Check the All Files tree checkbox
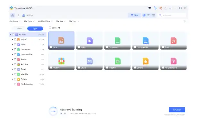The width and height of the screenshot is (202, 120). pos(13,35)
